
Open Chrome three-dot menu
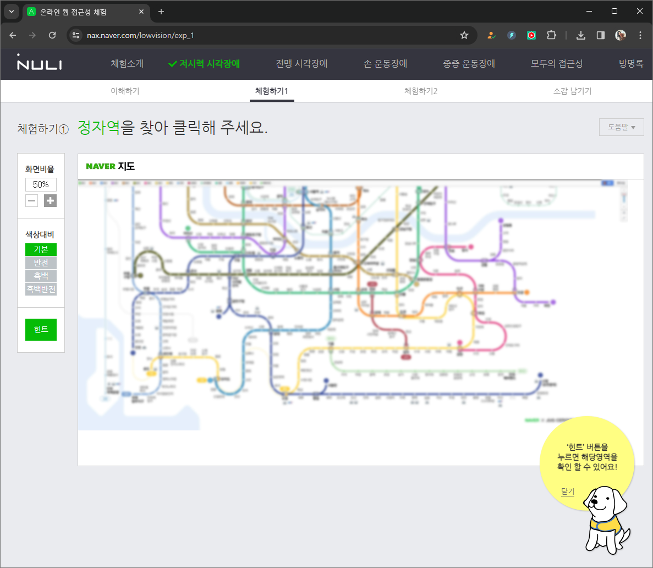(x=640, y=35)
